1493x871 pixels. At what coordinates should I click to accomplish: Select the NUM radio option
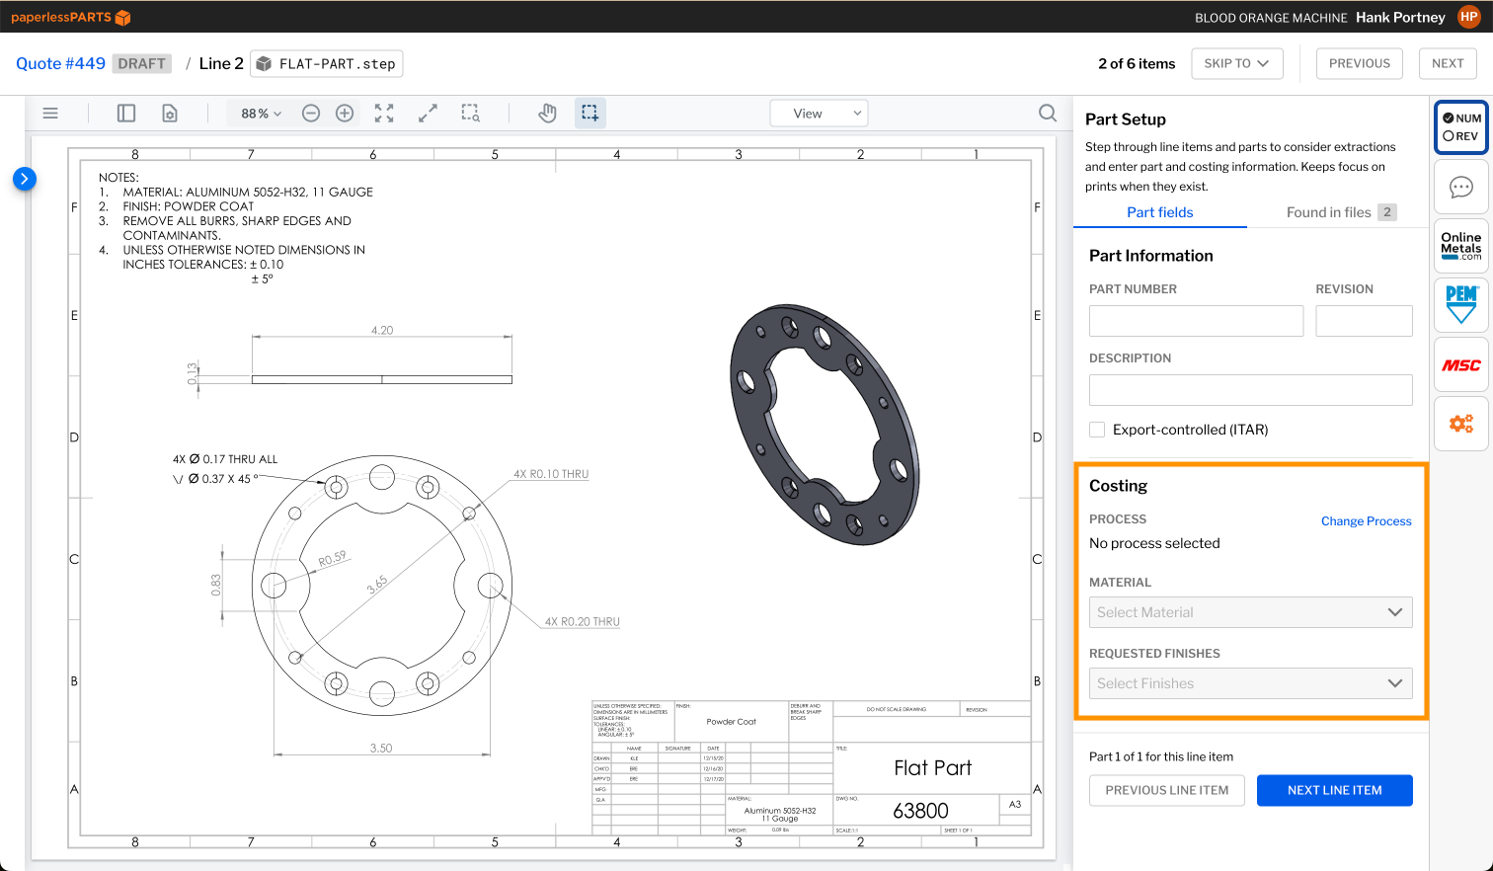tap(1461, 118)
